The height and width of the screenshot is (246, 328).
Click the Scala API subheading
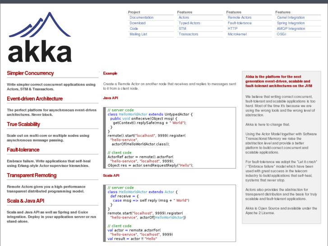[x=111, y=176]
